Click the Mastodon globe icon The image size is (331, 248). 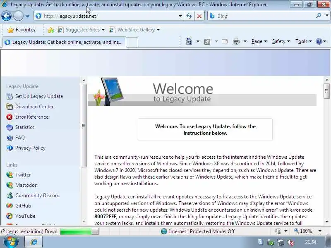click(10, 185)
